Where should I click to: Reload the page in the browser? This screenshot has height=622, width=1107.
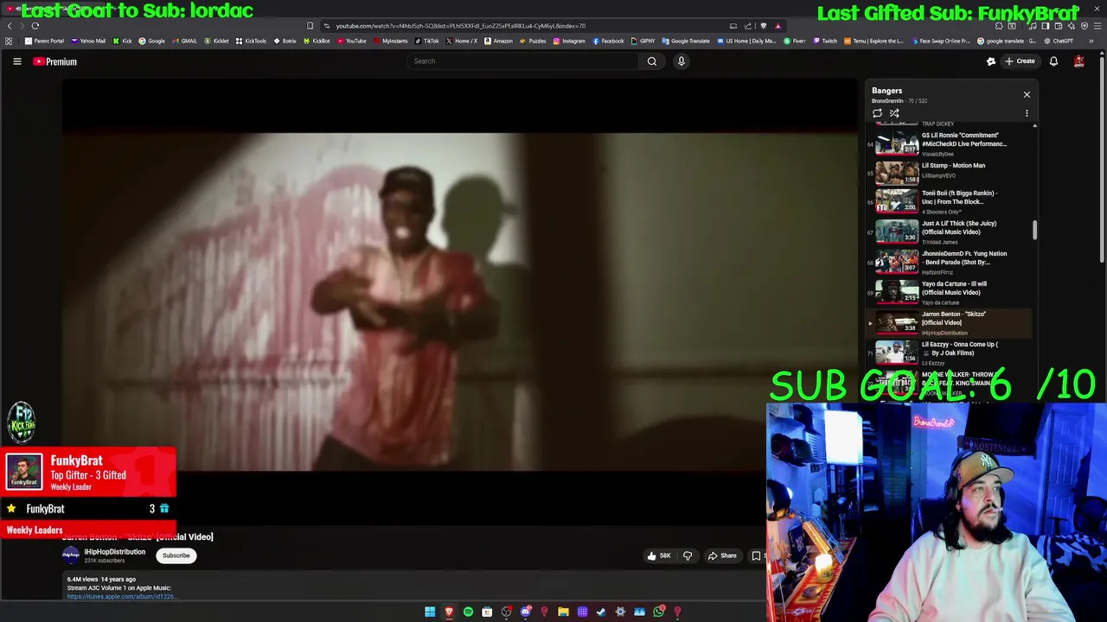35,26
